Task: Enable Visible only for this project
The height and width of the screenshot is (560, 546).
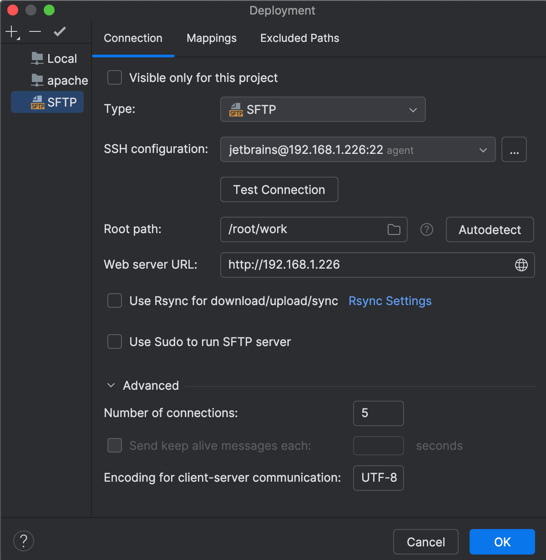Action: point(115,78)
